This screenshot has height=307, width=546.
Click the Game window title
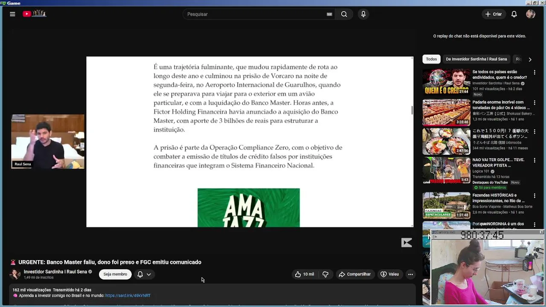click(x=14, y=3)
